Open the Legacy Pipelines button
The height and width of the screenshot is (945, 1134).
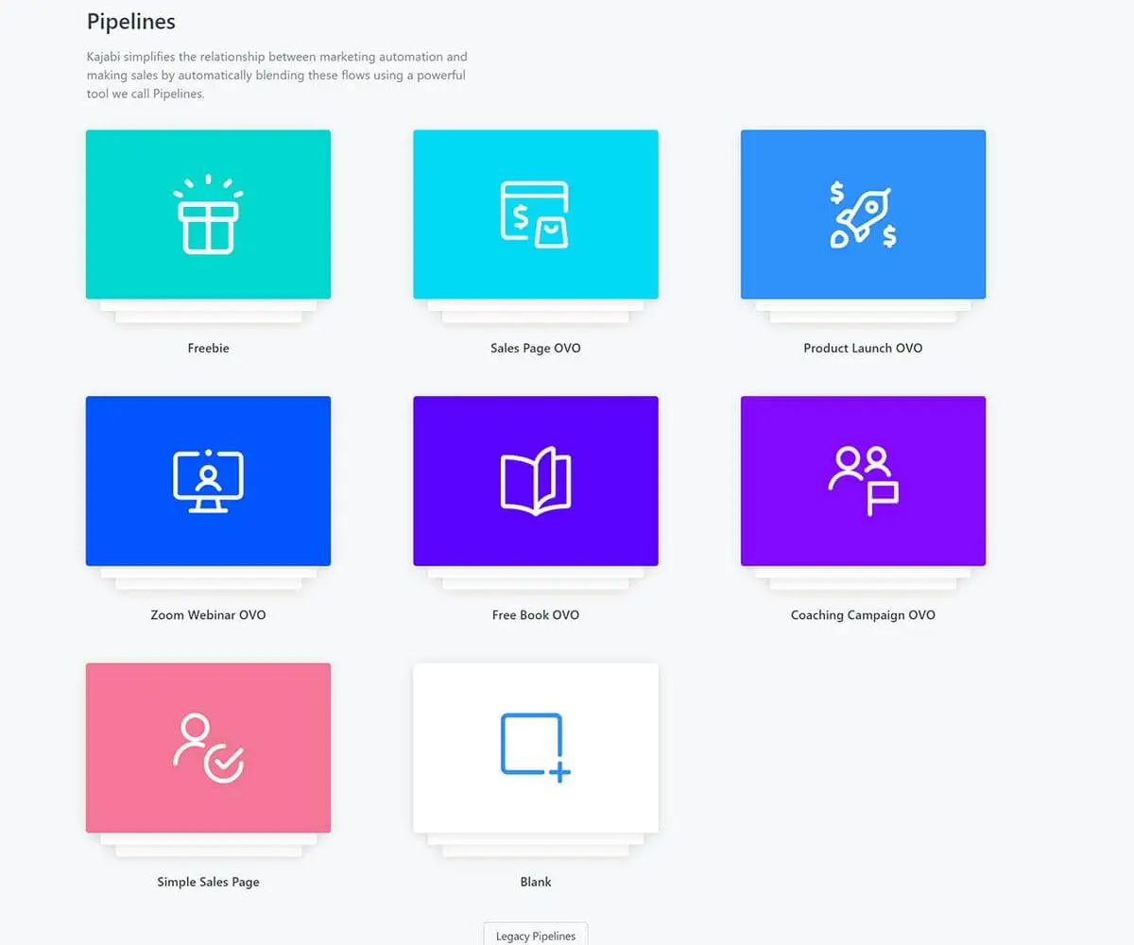click(x=536, y=936)
